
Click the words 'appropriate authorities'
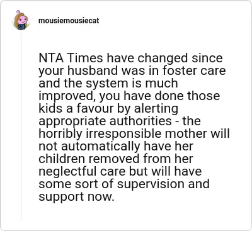point(105,121)
